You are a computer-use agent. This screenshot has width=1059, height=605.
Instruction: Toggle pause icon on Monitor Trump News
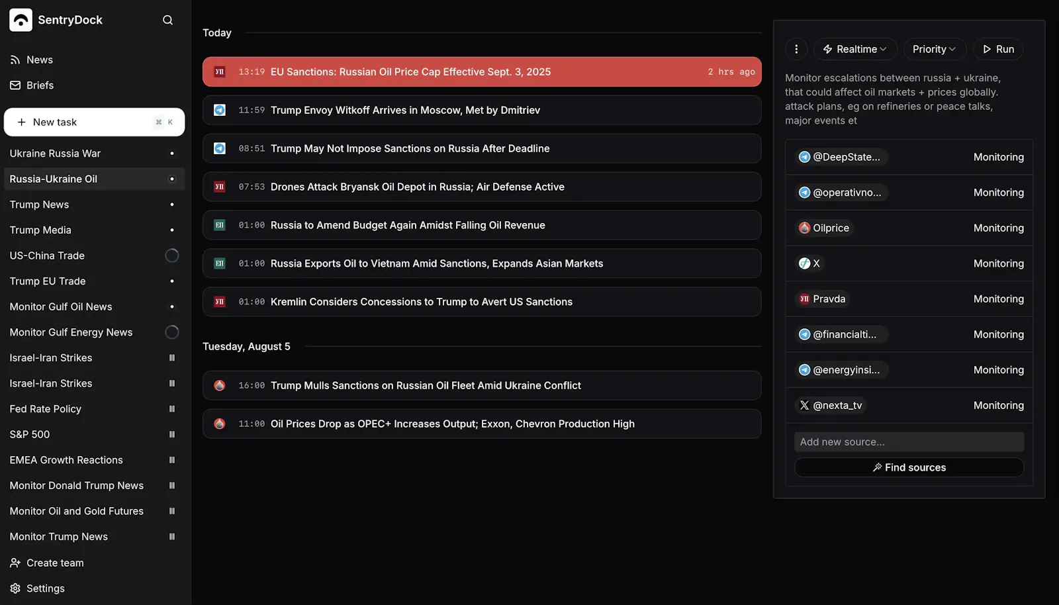click(x=172, y=537)
